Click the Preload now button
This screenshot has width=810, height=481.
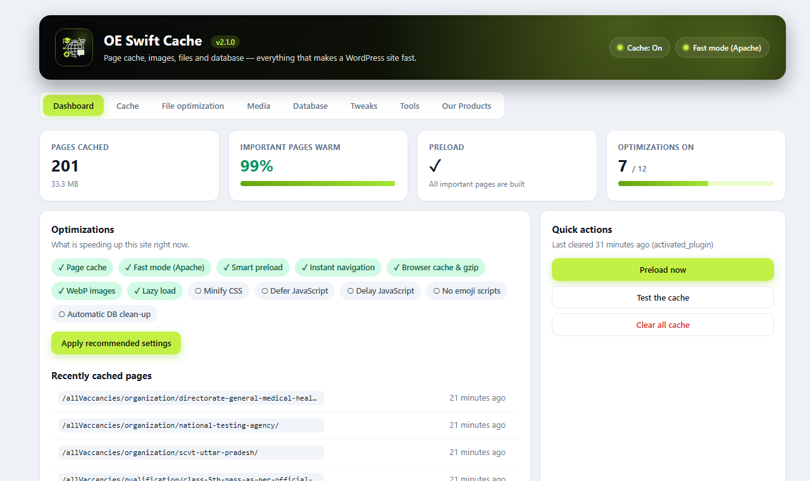tap(663, 270)
